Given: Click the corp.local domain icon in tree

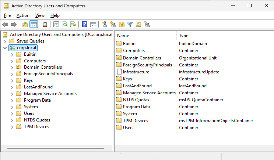Looking at the screenshot, I should tap(12, 48).
